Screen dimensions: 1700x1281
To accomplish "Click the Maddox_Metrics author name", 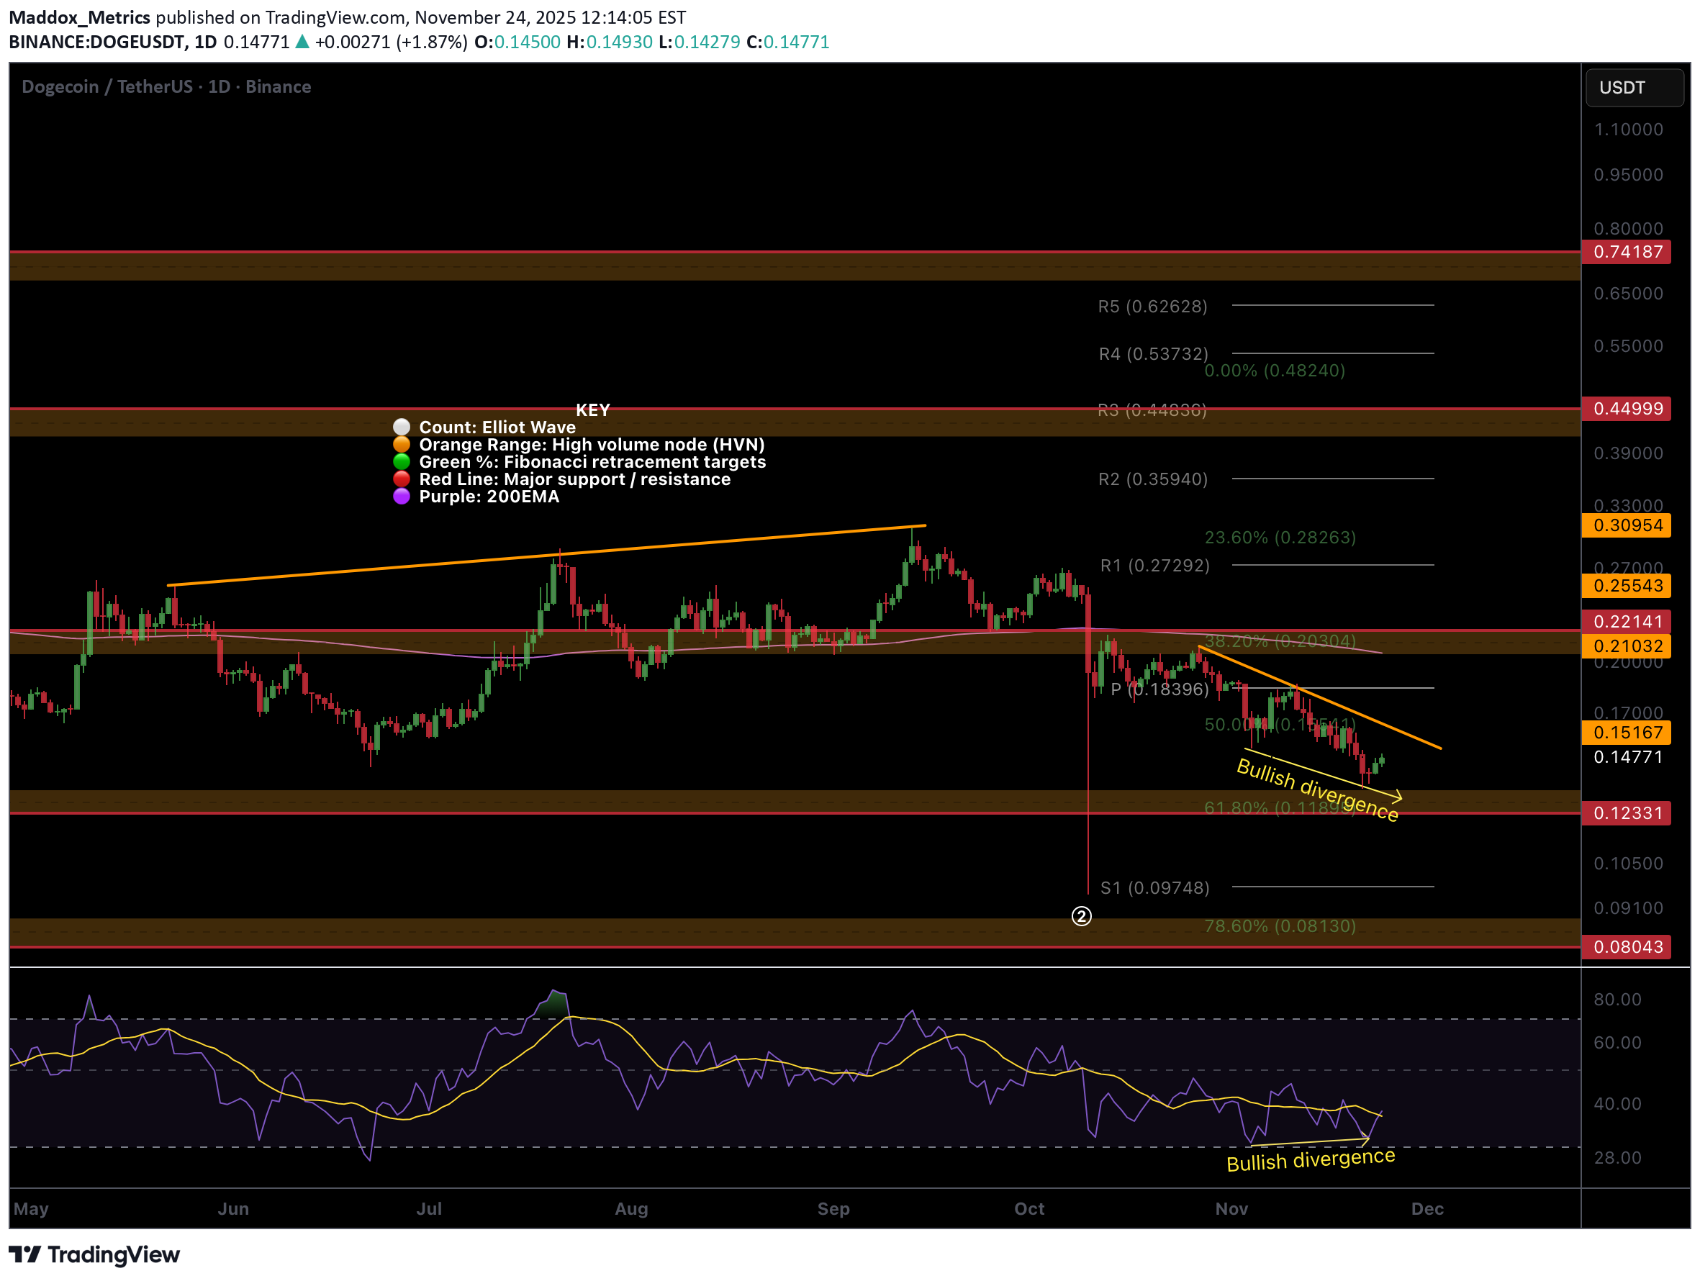I will [79, 17].
